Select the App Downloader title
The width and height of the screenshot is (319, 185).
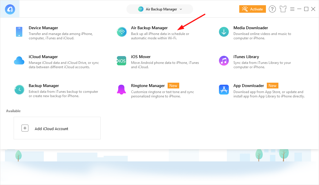click(x=249, y=86)
